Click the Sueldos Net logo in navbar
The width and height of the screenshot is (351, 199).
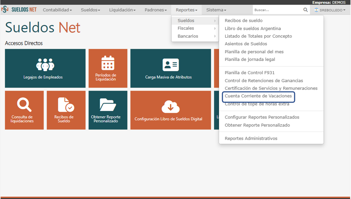tap(19, 10)
